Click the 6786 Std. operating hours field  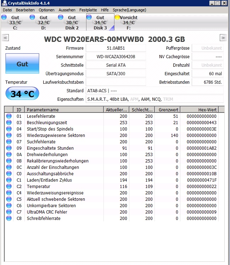click(x=208, y=82)
